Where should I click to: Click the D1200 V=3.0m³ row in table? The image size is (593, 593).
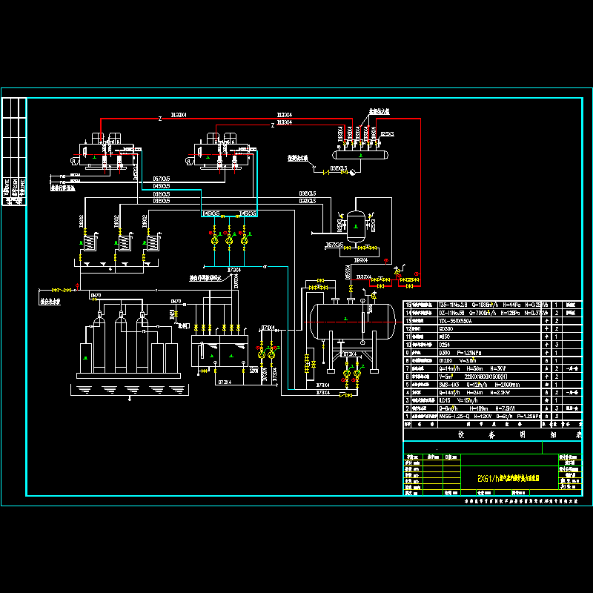pyautogui.click(x=492, y=360)
